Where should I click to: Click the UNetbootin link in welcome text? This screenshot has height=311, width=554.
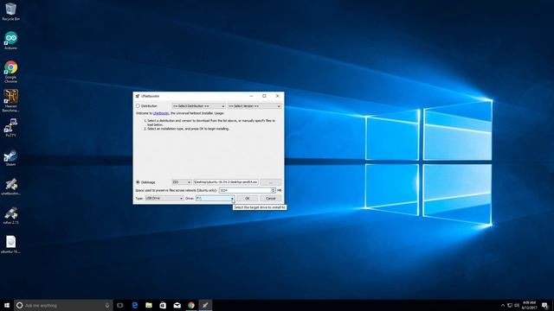(x=161, y=113)
